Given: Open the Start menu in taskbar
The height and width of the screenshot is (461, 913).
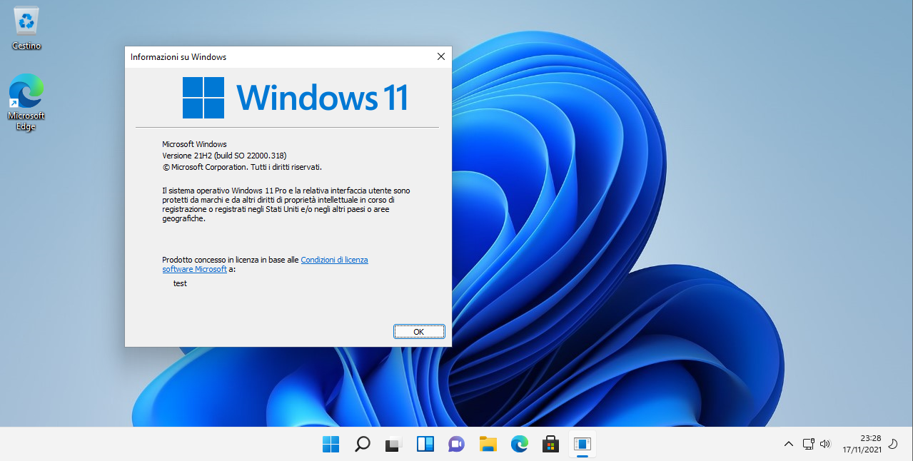Looking at the screenshot, I should coord(331,444).
